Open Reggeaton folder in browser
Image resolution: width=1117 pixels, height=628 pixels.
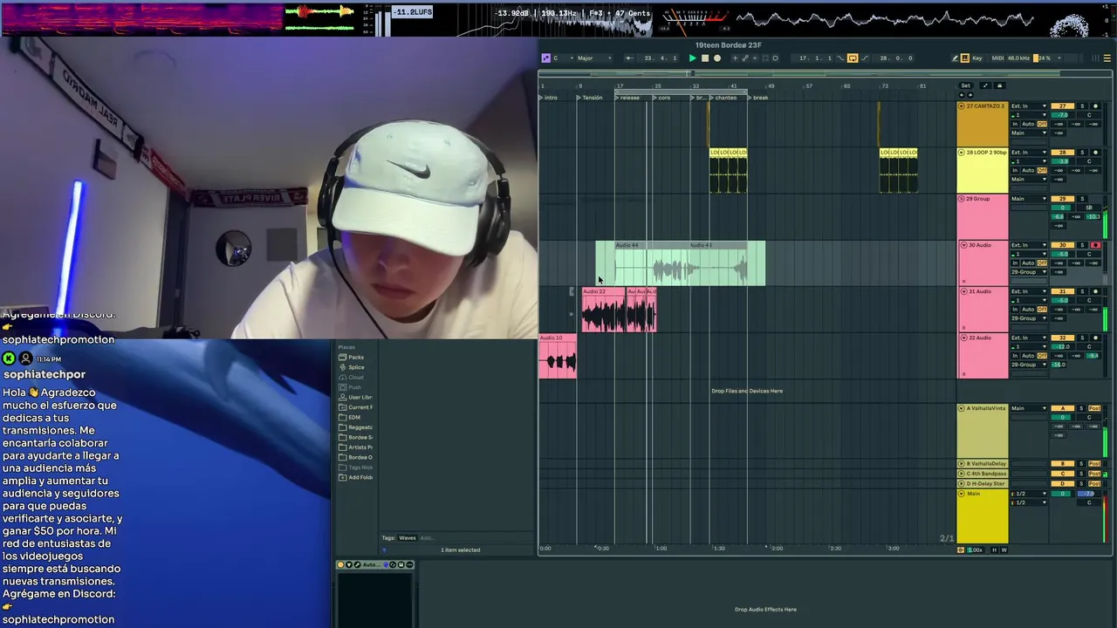click(356, 427)
